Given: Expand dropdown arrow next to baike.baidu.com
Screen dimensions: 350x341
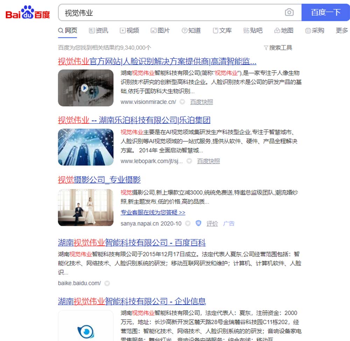Looking at the screenshot, I should [x=107, y=283].
